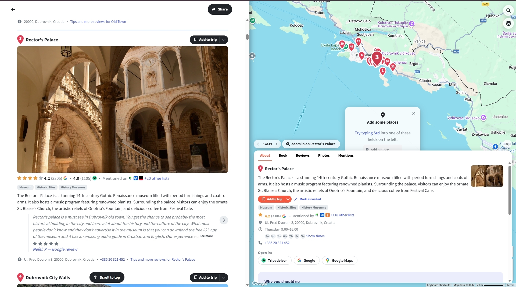Switch to the Reviews tab
The width and height of the screenshot is (516, 287).
[302, 155]
